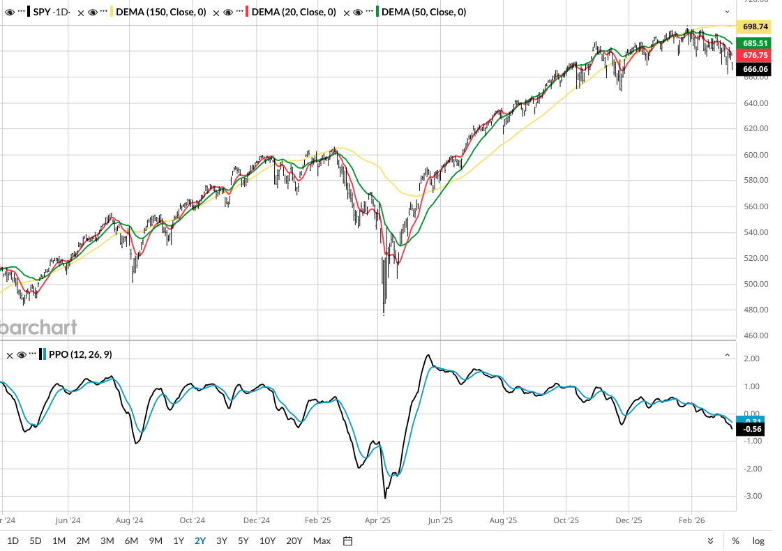Click the 698.74 yellow price tag
The image size is (782, 551).
754,27
